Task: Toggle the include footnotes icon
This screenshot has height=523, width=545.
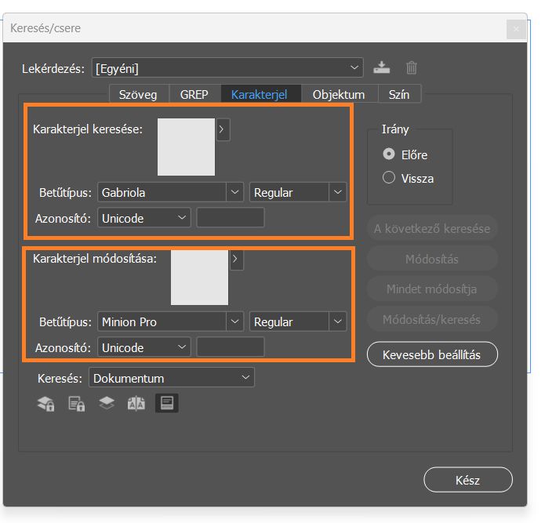Action: (x=167, y=403)
